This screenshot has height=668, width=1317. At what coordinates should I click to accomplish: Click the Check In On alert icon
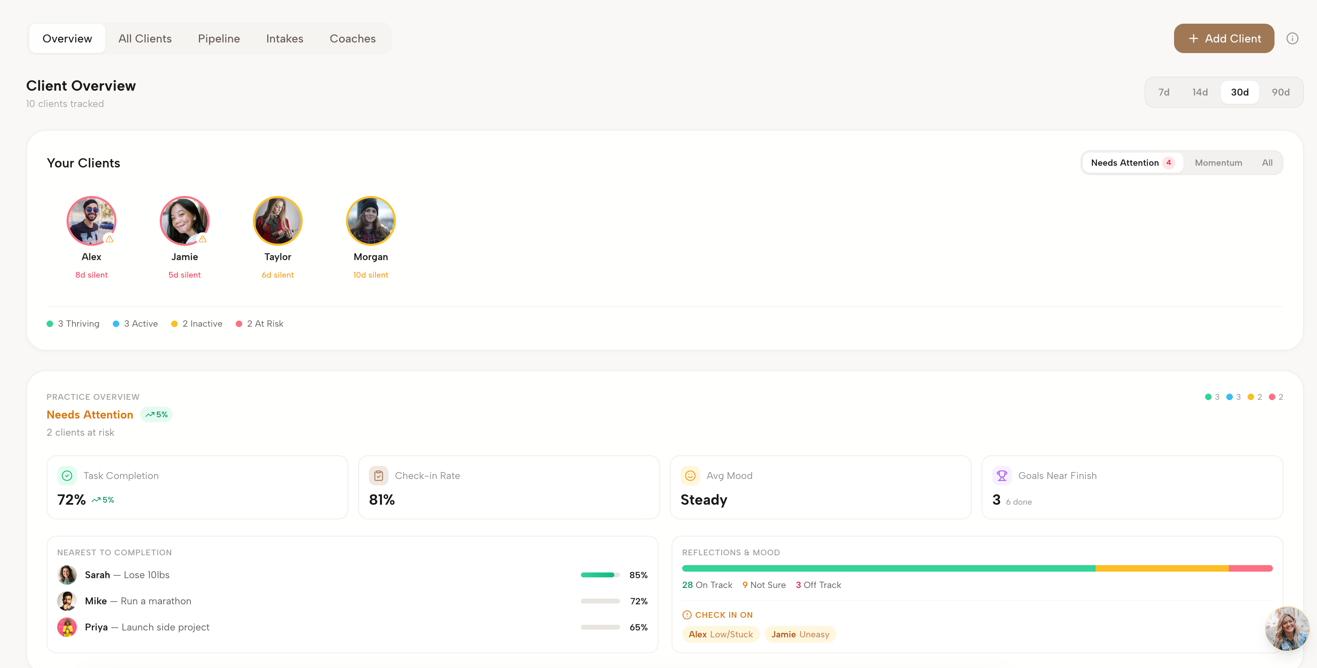click(687, 615)
